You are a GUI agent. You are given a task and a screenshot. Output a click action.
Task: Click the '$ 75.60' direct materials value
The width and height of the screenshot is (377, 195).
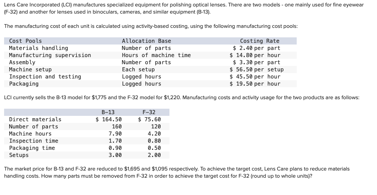tap(150, 119)
